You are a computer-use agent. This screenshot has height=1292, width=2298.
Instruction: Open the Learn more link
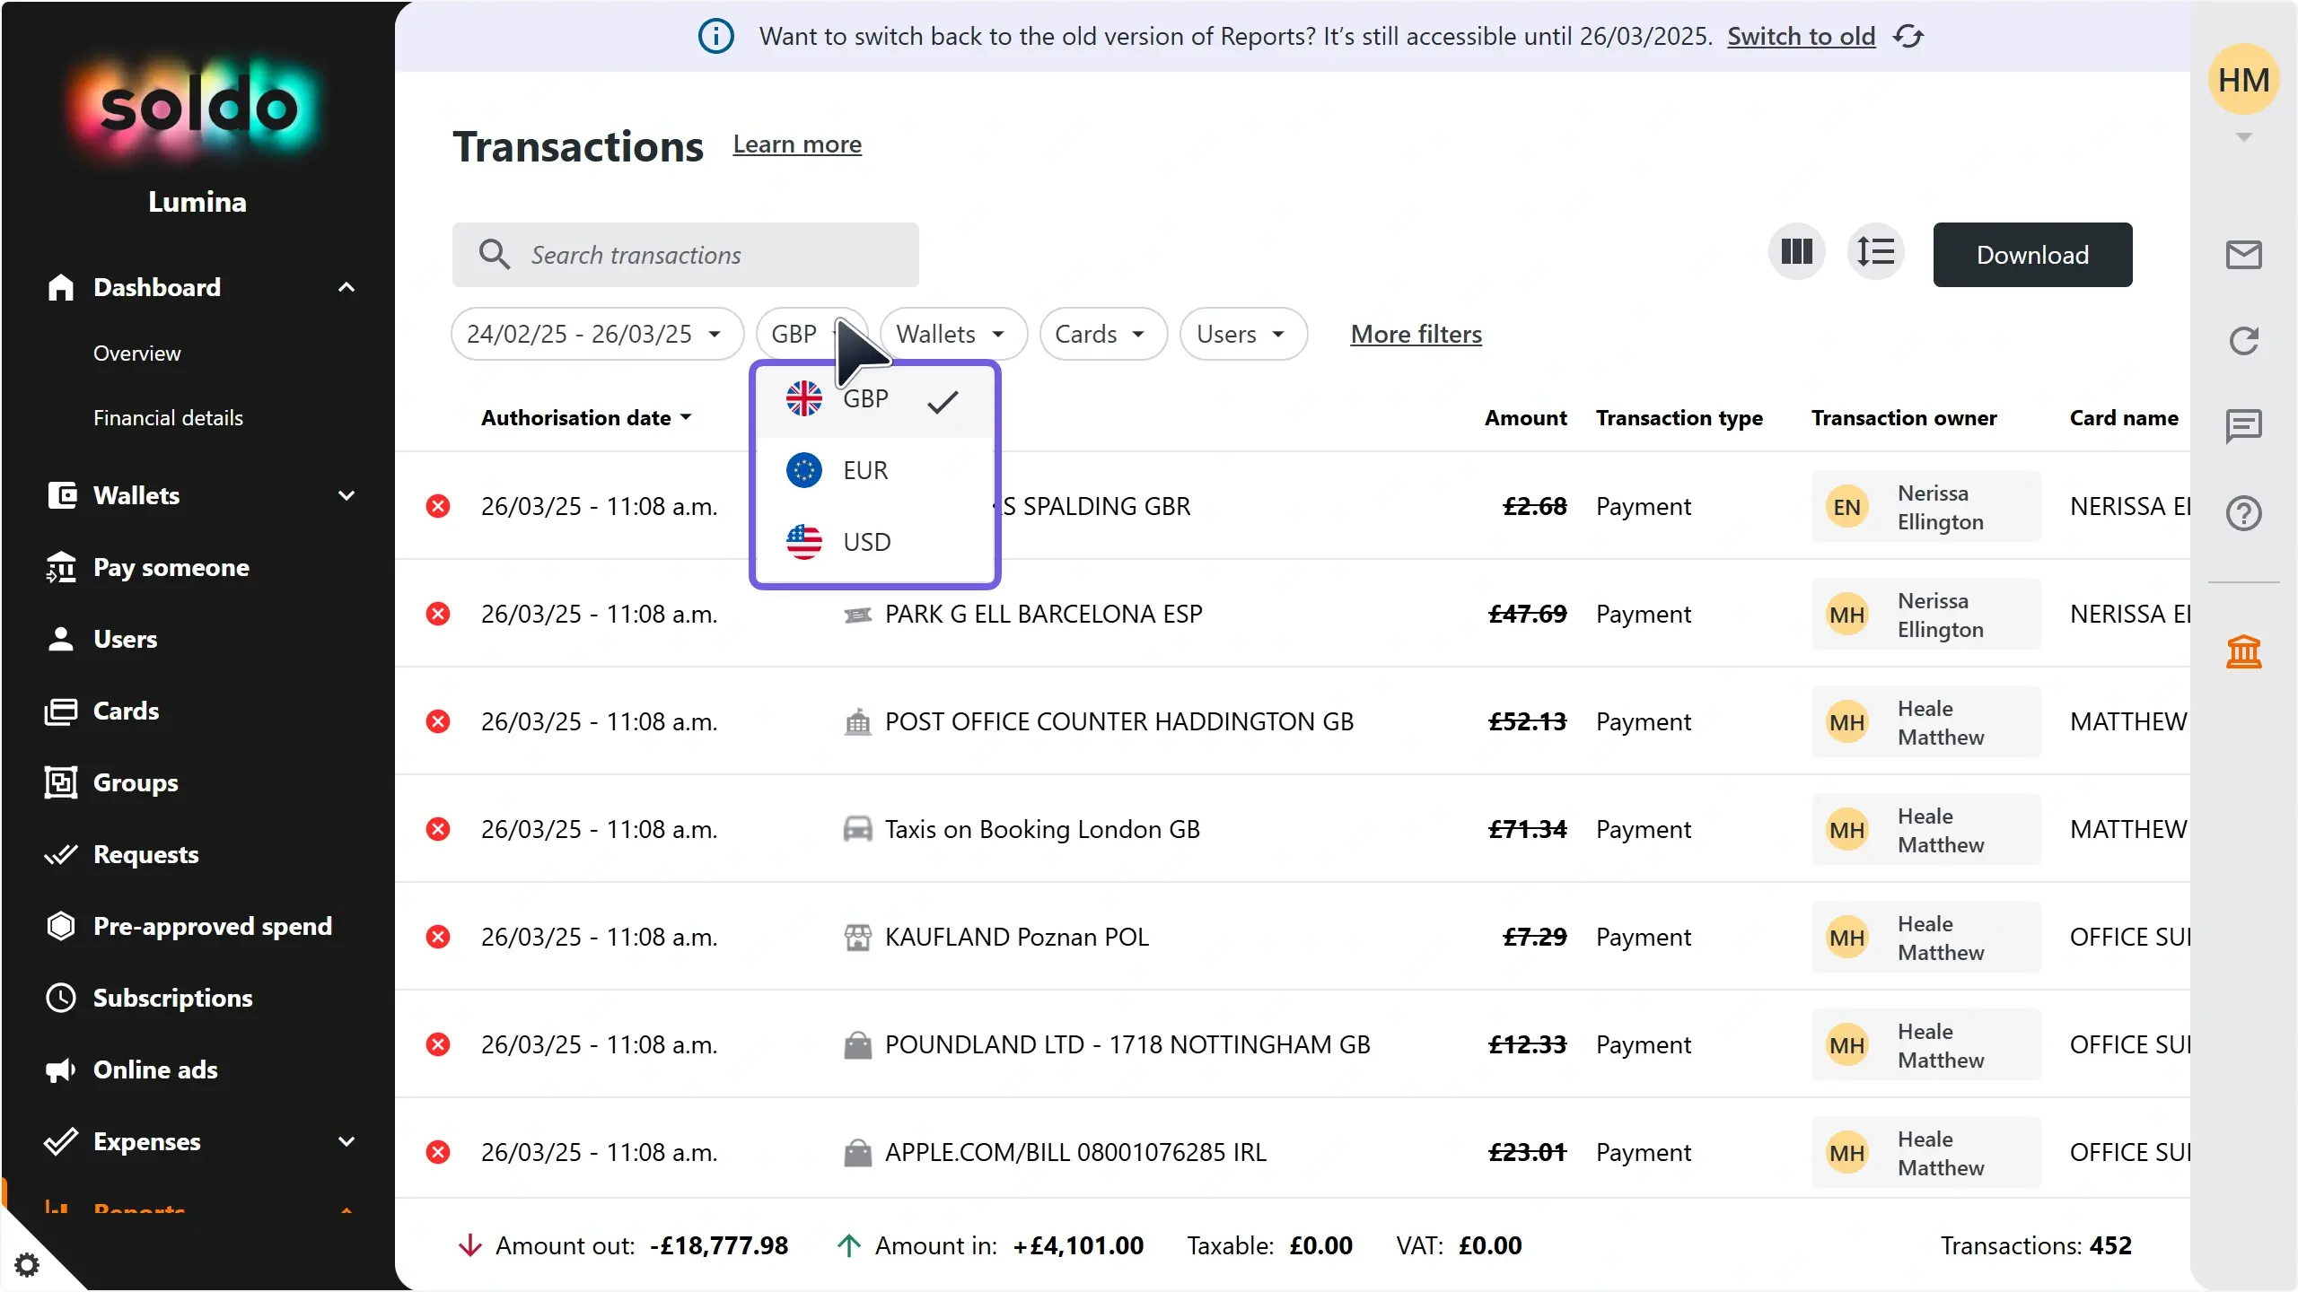(x=796, y=144)
